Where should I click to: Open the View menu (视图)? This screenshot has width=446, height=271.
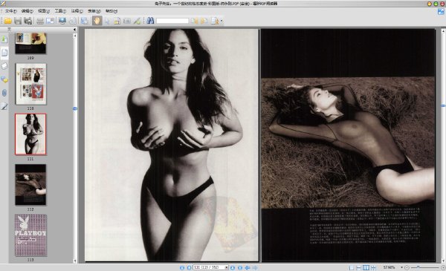[x=44, y=11]
